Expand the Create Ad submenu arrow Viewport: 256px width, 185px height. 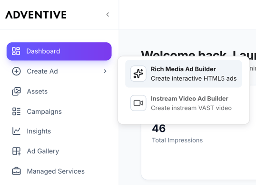(x=105, y=71)
